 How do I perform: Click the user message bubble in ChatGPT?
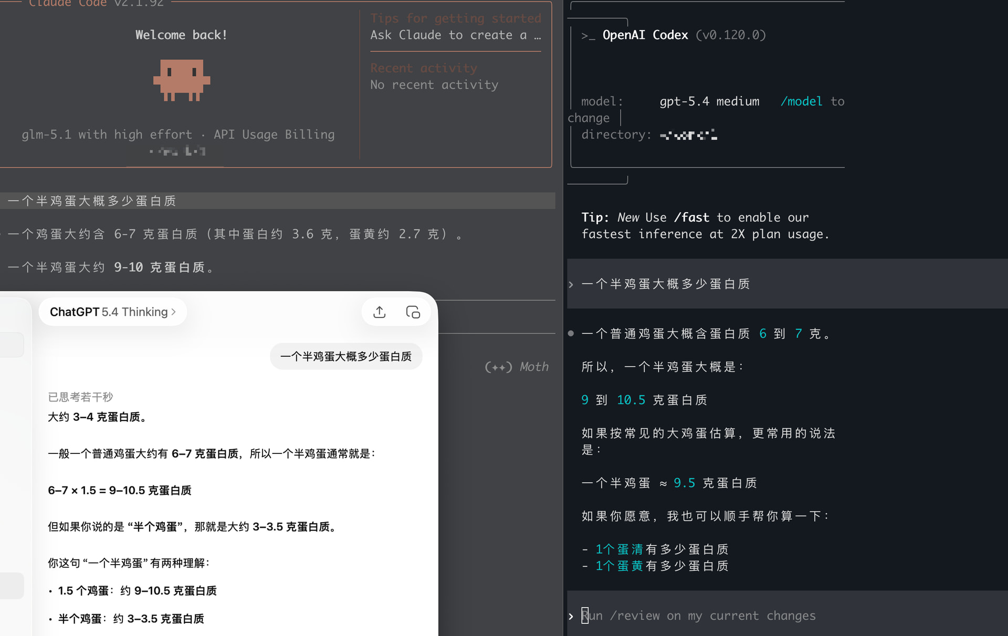pos(346,357)
